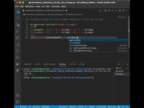144x108 pixels.
Task: Open the Source Control view
Action: (18, 25)
